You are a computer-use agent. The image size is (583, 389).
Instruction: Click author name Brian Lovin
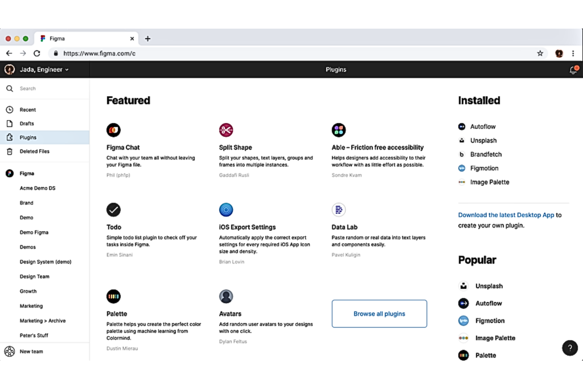pyautogui.click(x=232, y=262)
